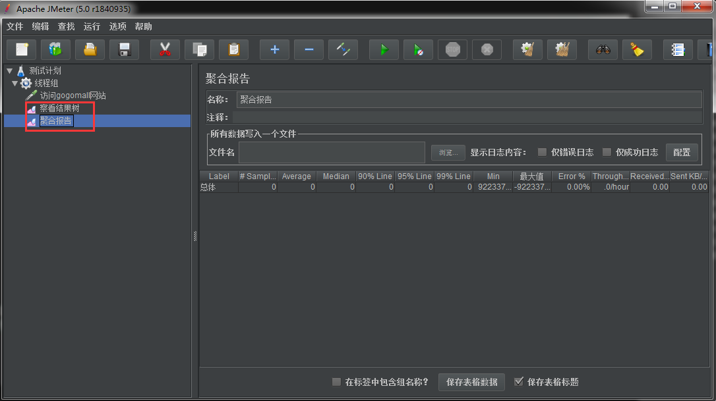716x401 pixels.
Task: Select 察看结果树 in the tree
Action: point(59,108)
